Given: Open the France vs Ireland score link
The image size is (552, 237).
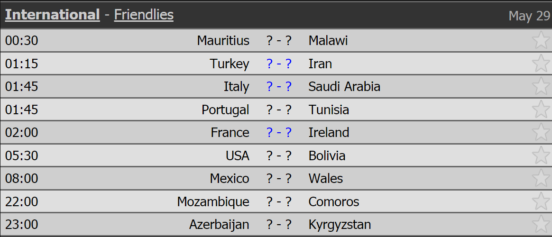Looking at the screenshot, I should (x=279, y=133).
